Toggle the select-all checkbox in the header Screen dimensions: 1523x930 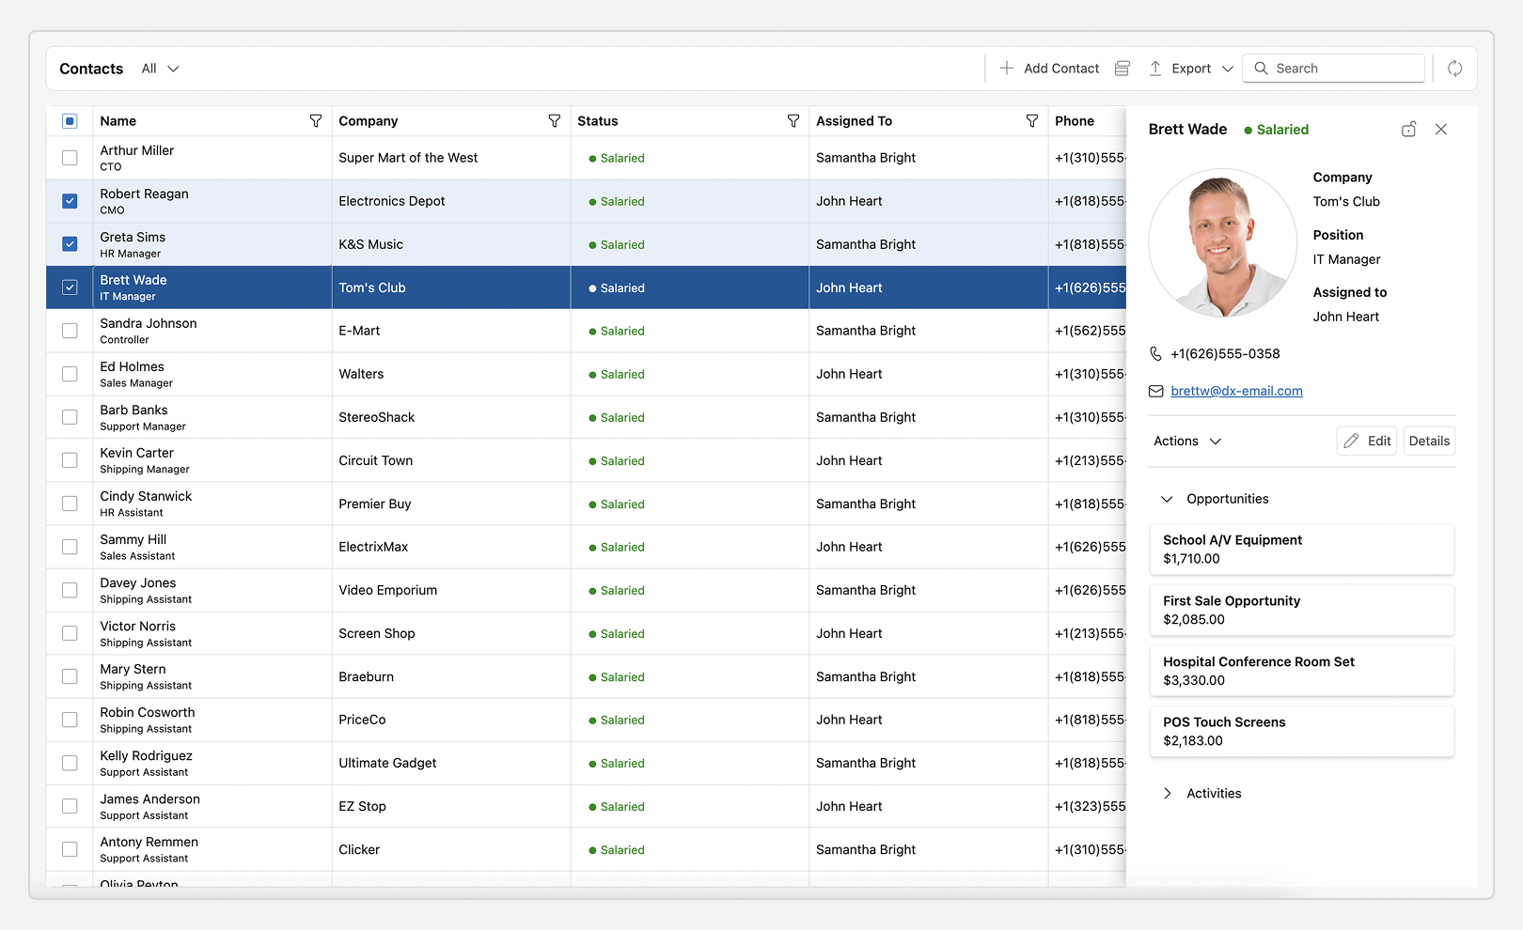tap(69, 120)
